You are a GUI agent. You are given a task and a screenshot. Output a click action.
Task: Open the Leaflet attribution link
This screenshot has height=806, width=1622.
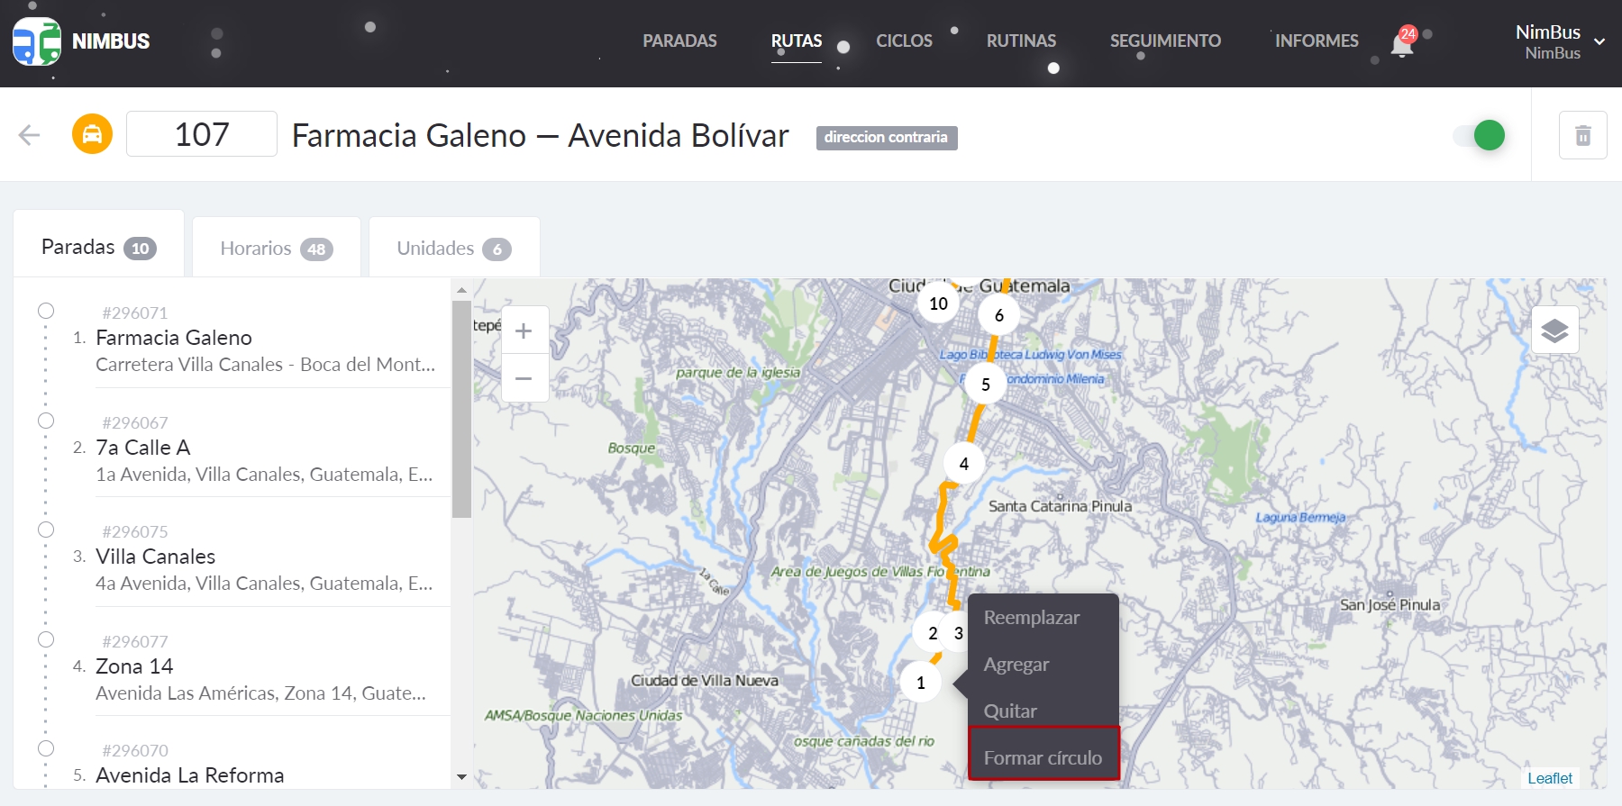point(1550,778)
